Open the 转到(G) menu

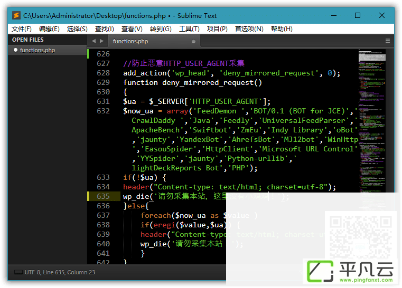tap(161, 29)
